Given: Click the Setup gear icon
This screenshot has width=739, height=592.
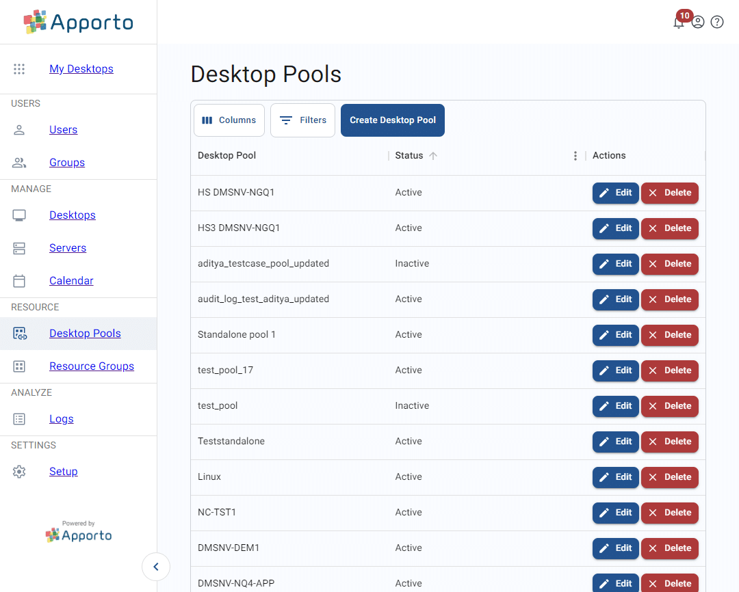Looking at the screenshot, I should [x=19, y=472].
